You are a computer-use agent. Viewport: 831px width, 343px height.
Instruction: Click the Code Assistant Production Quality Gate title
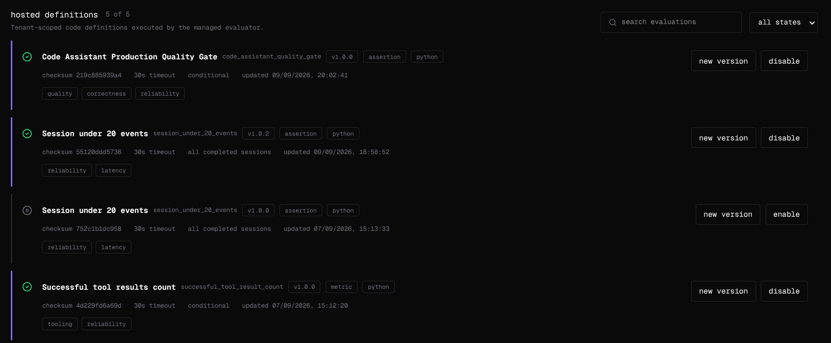130,57
